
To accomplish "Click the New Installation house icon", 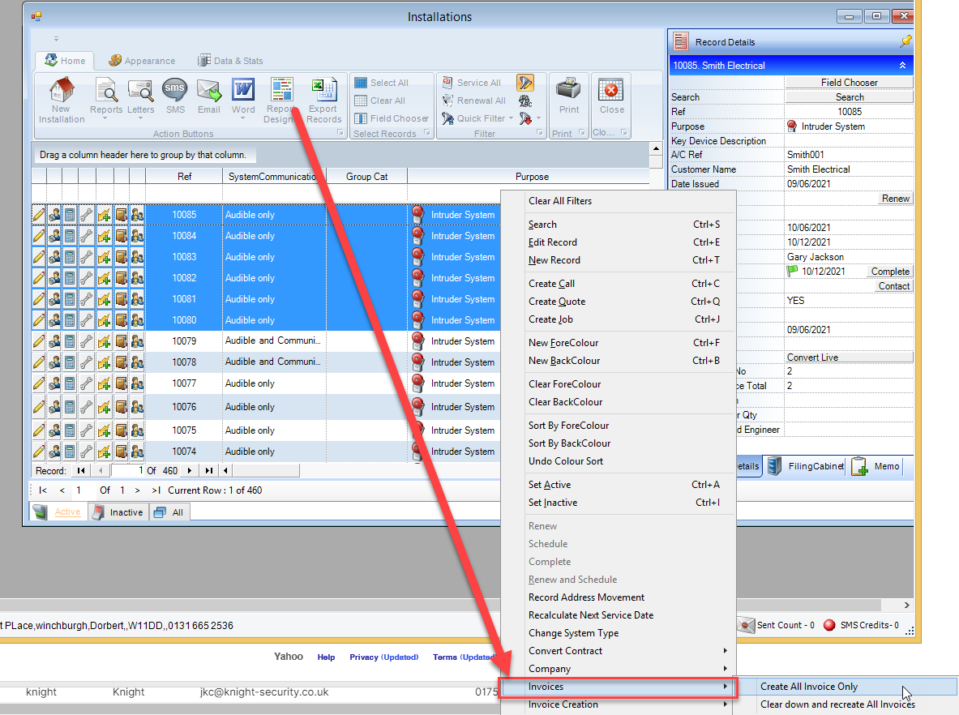I will coord(61,91).
